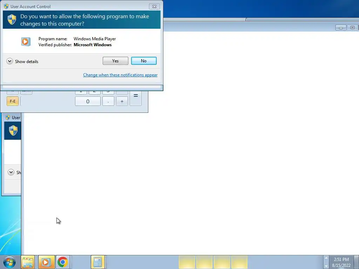The height and width of the screenshot is (269, 359).
Task: Minimize the background white window
Action: click(x=341, y=28)
